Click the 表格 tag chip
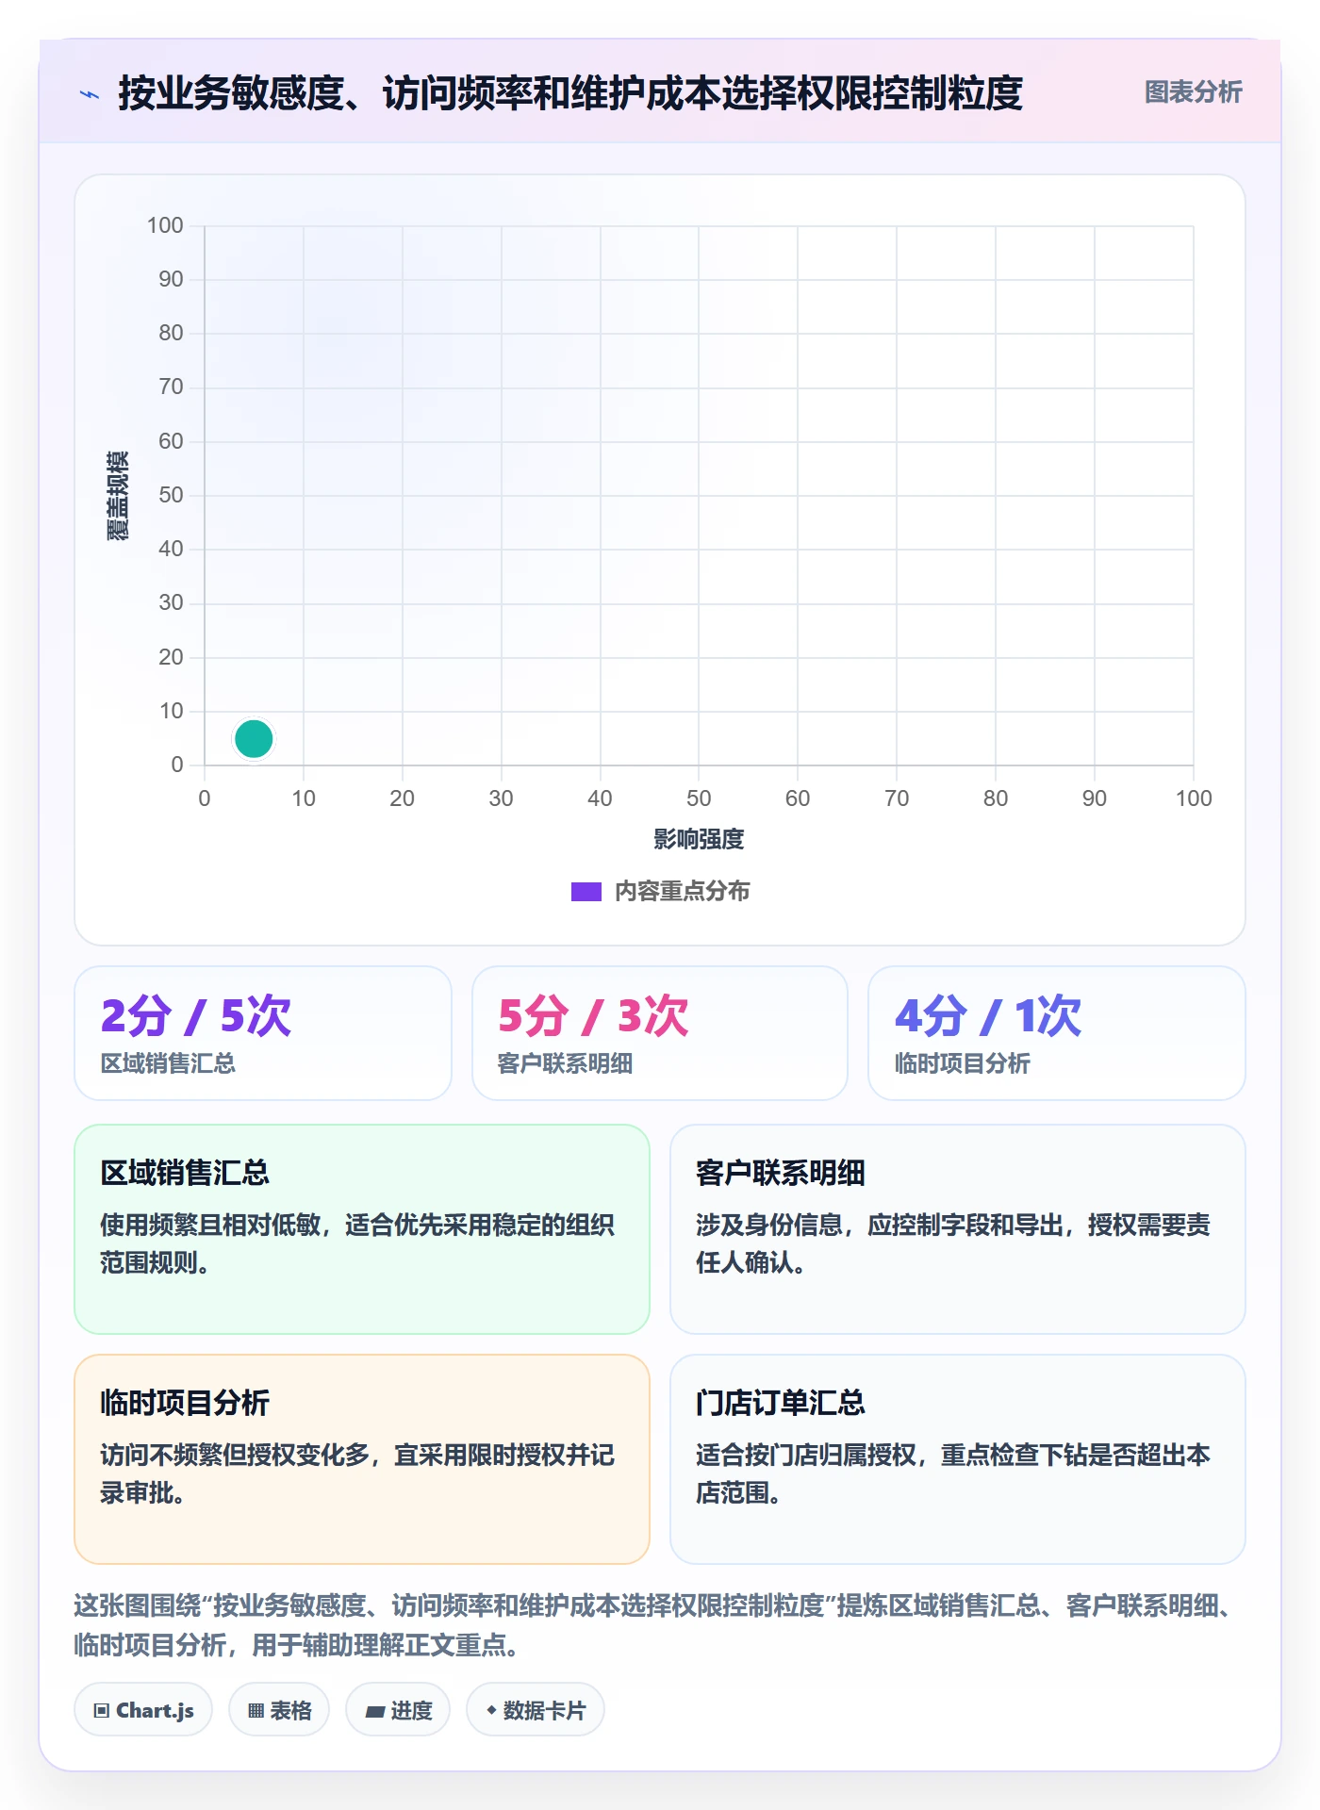 [x=279, y=1709]
